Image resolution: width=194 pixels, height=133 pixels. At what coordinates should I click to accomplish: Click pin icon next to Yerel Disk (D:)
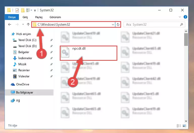[51, 46]
